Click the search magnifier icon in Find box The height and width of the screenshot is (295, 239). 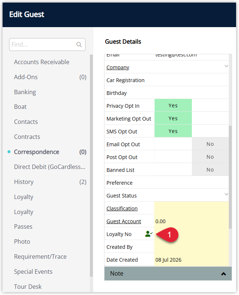tap(79, 45)
